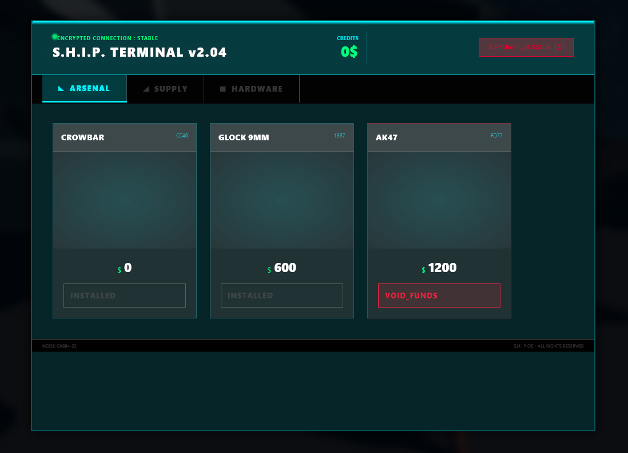Screen dimensions: 628x453
Task: Click the dollar sign next to 1200
Action: (x=423, y=270)
